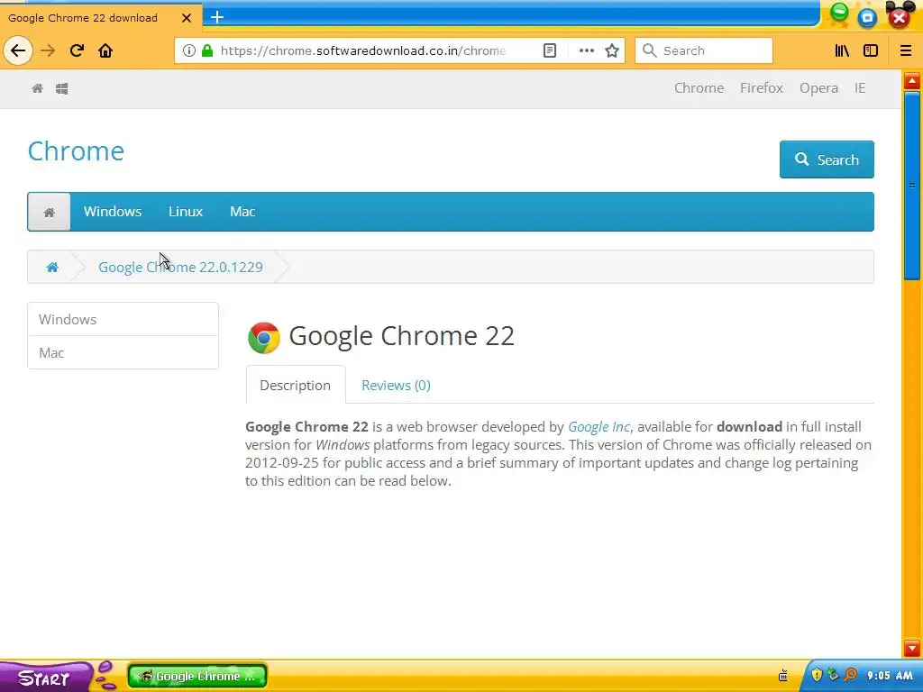Viewport: 923px width, 692px height.
Task: Click the green padlock security icon
Action: click(207, 50)
